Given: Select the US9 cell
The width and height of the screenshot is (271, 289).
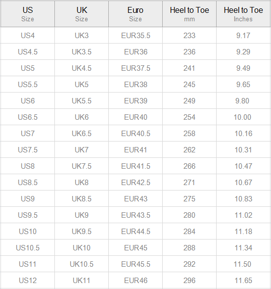Looking at the screenshot, I should pos(28,199).
